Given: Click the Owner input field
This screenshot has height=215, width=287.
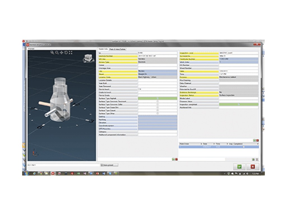Looking at the screenshot, I should (x=158, y=65).
